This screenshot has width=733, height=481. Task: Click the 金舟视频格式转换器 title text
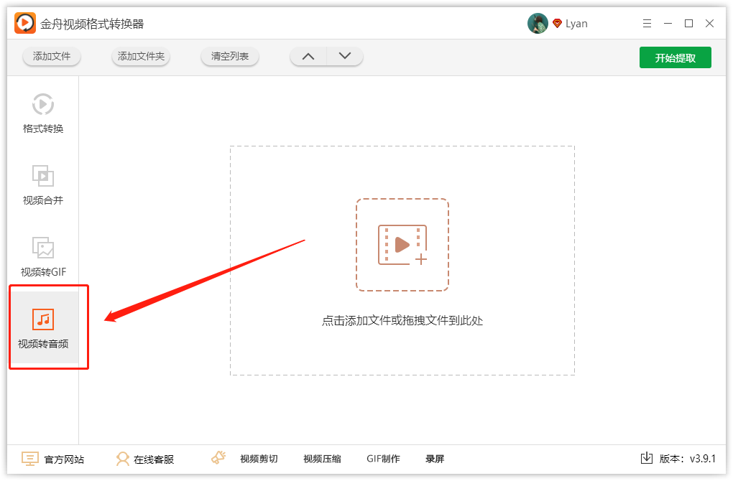coord(92,24)
